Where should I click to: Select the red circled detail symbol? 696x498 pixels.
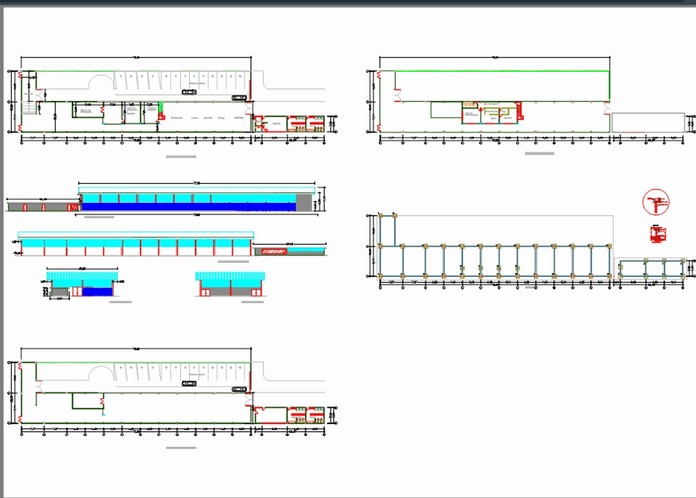(656, 202)
